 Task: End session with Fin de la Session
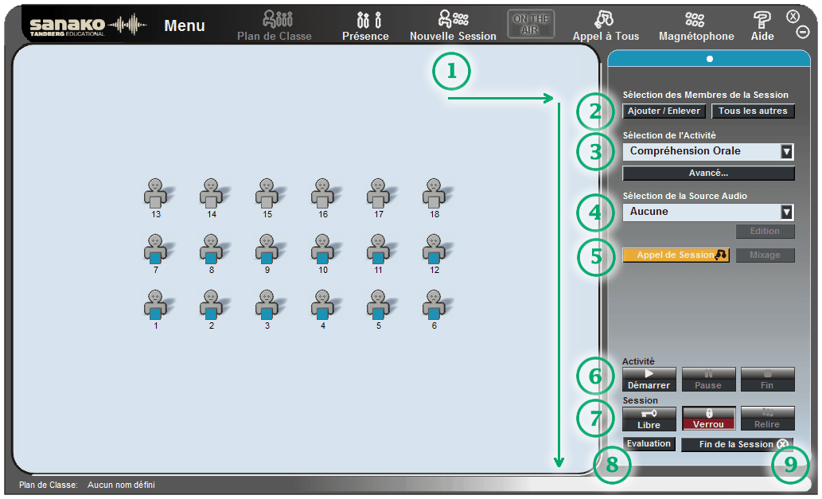[737, 444]
